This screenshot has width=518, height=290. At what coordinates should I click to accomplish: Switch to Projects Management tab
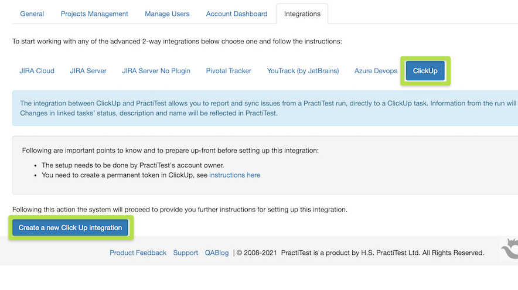click(x=94, y=14)
